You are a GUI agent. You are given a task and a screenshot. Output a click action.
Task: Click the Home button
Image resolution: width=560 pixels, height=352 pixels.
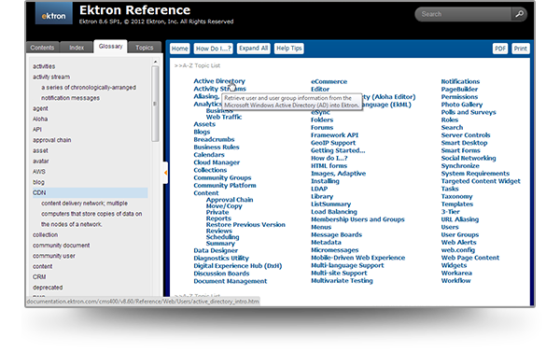(x=179, y=49)
